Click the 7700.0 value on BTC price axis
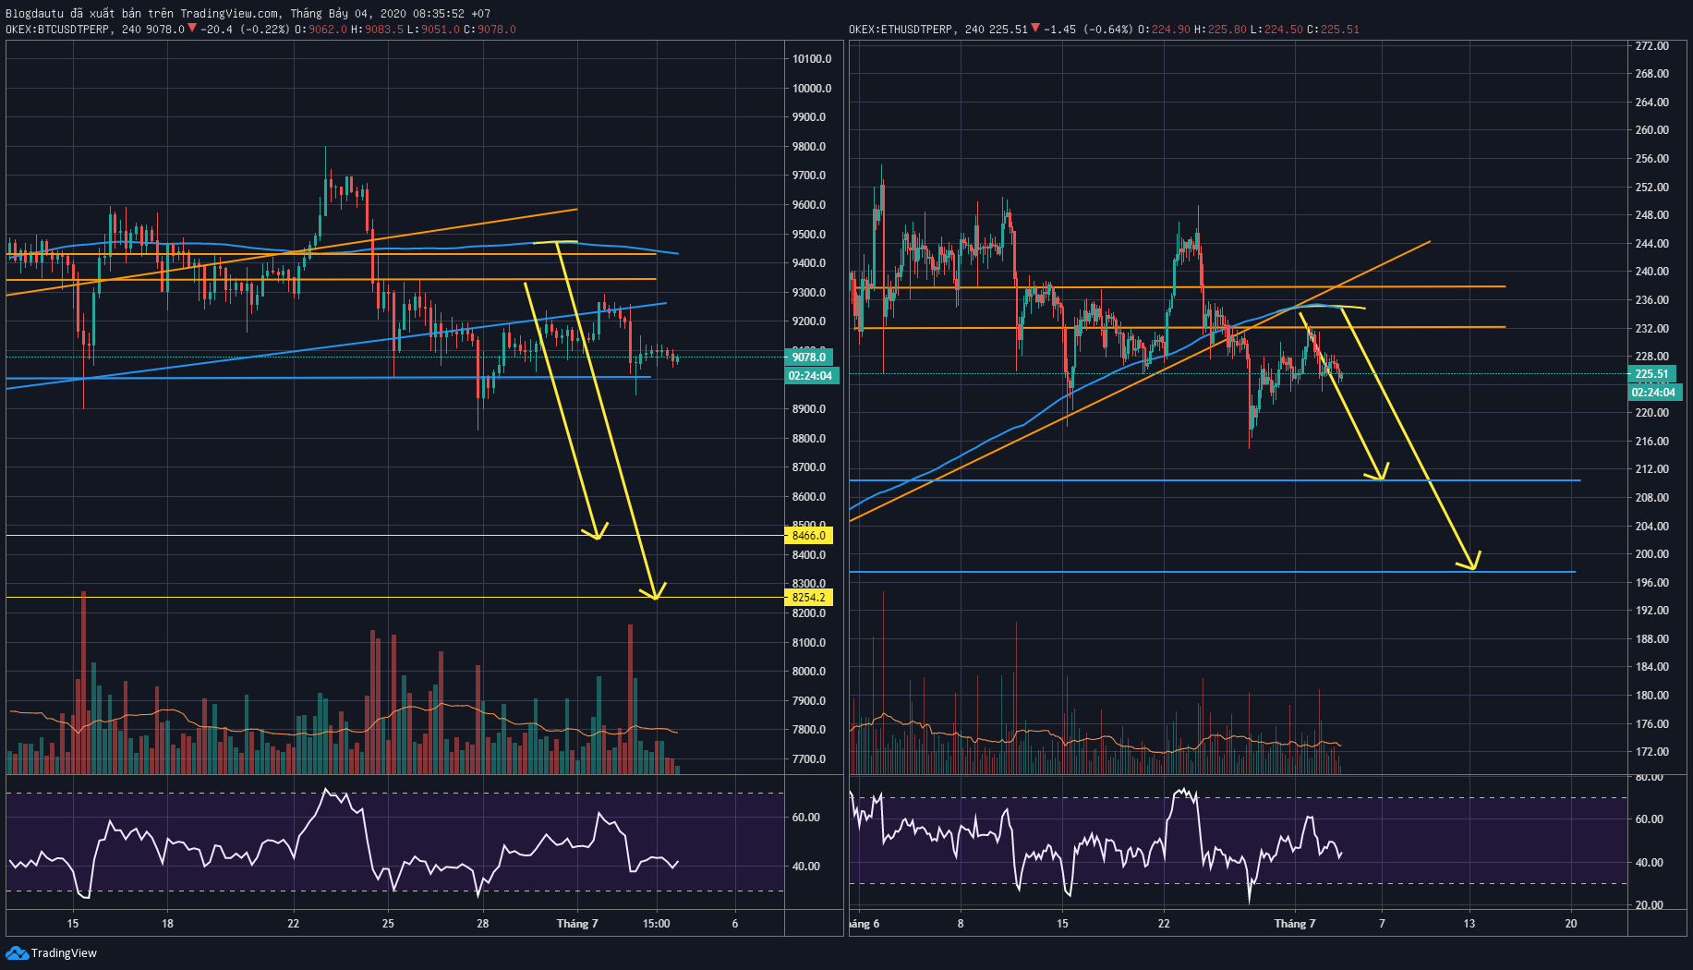The height and width of the screenshot is (970, 1693). [x=809, y=759]
